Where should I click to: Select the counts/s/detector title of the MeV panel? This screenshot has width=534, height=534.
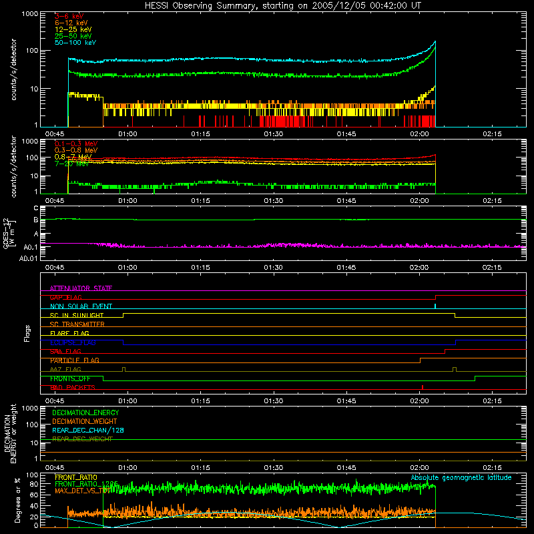coord(13,167)
